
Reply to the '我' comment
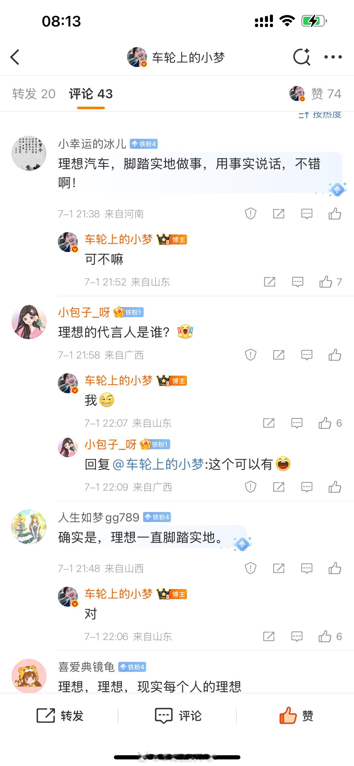point(297,423)
